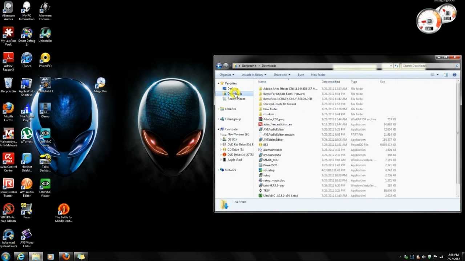Open the Advanced SystemCare 5 desktop icon
The height and width of the screenshot is (261, 465).
pos(8,238)
